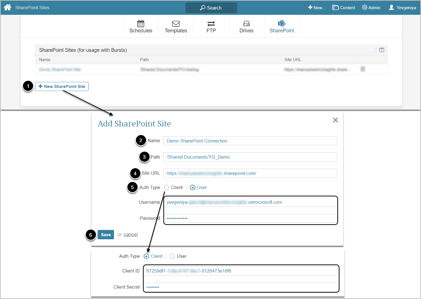Click the cancel link
Screen dimensions: 421x299
[x=131, y=234]
